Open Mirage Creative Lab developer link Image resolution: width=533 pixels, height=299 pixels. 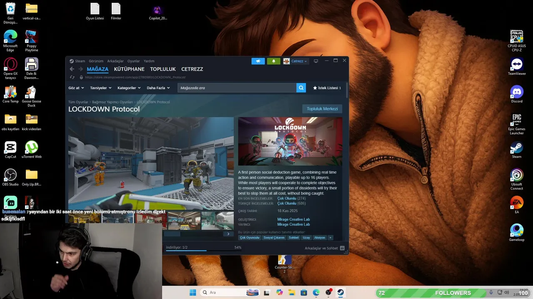point(294,219)
